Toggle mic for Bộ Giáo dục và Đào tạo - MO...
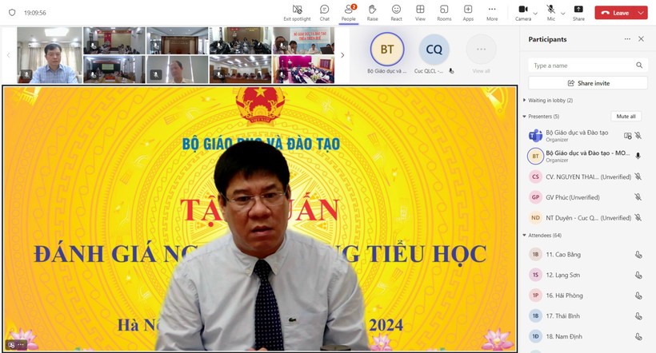 pyautogui.click(x=638, y=156)
